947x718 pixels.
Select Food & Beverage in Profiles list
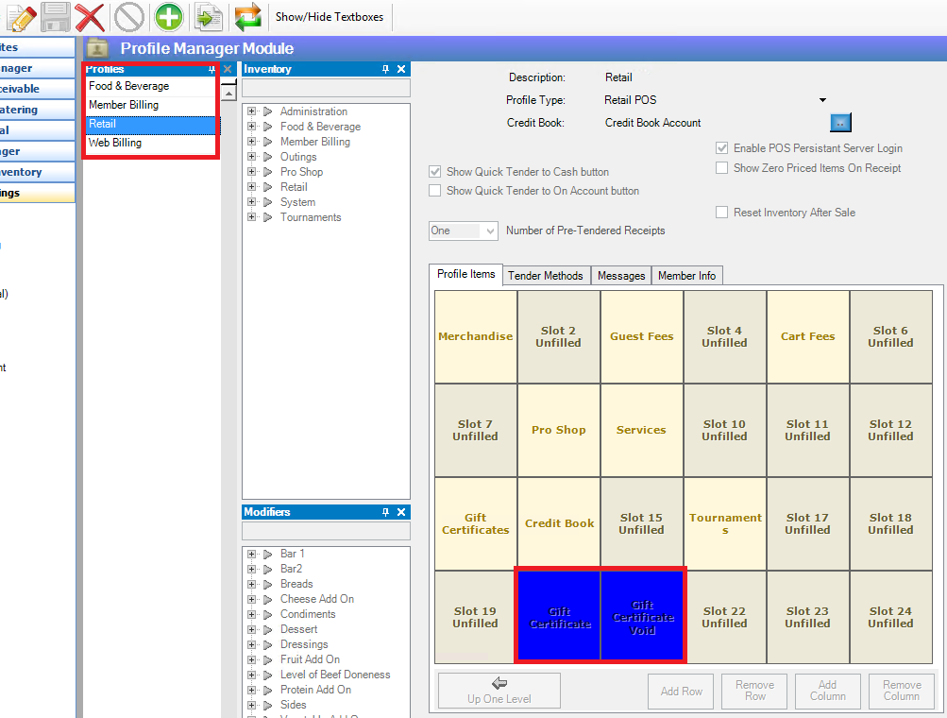coord(129,86)
